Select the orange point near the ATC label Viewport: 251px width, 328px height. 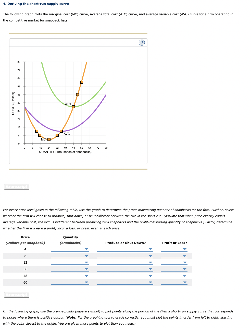[x=73, y=107]
